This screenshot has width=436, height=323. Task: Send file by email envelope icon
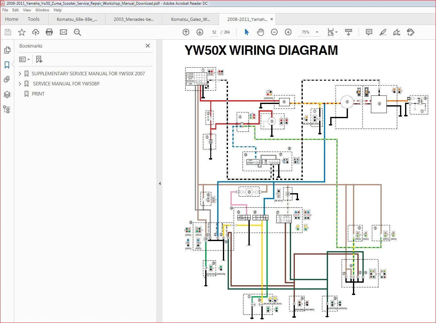63,32
